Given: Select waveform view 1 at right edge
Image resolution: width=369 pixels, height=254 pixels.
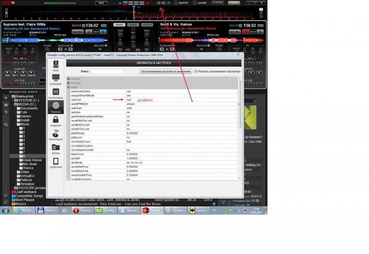Looking at the screenshot, I should [x=261, y=9].
